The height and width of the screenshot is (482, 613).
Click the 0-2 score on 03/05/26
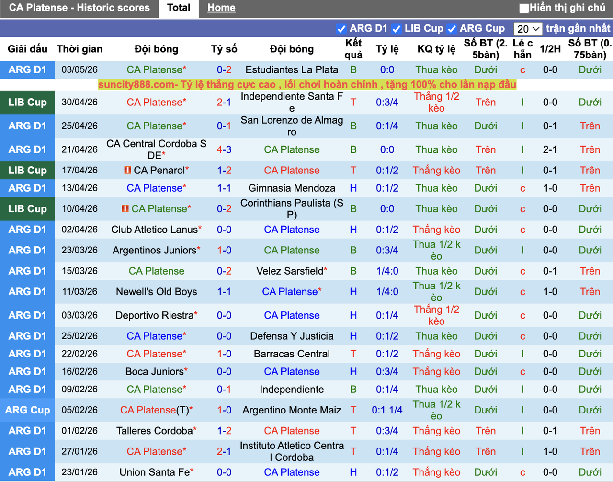[x=224, y=69]
